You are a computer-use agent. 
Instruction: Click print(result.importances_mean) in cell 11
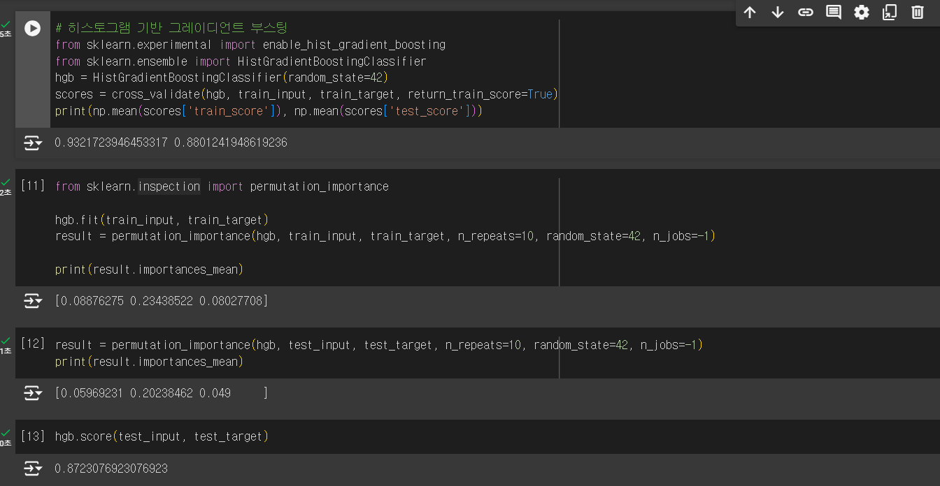click(149, 270)
